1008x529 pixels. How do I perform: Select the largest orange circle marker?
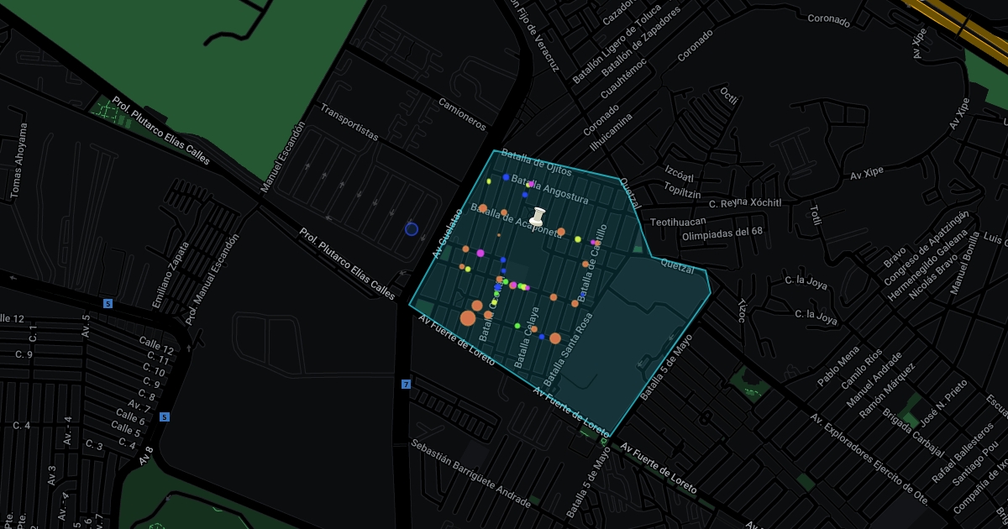[x=468, y=318]
